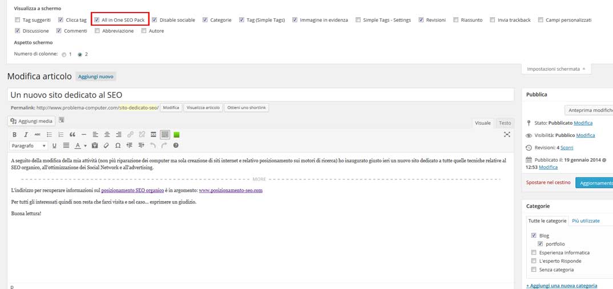Enable the Riassunto checkbox
The width and height of the screenshot is (613, 289).
(455, 19)
